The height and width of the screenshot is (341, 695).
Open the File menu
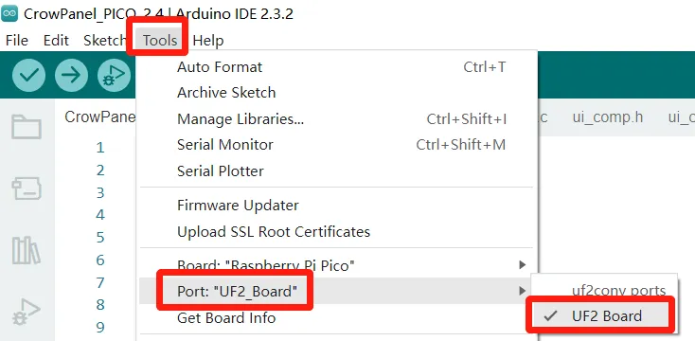(17, 41)
